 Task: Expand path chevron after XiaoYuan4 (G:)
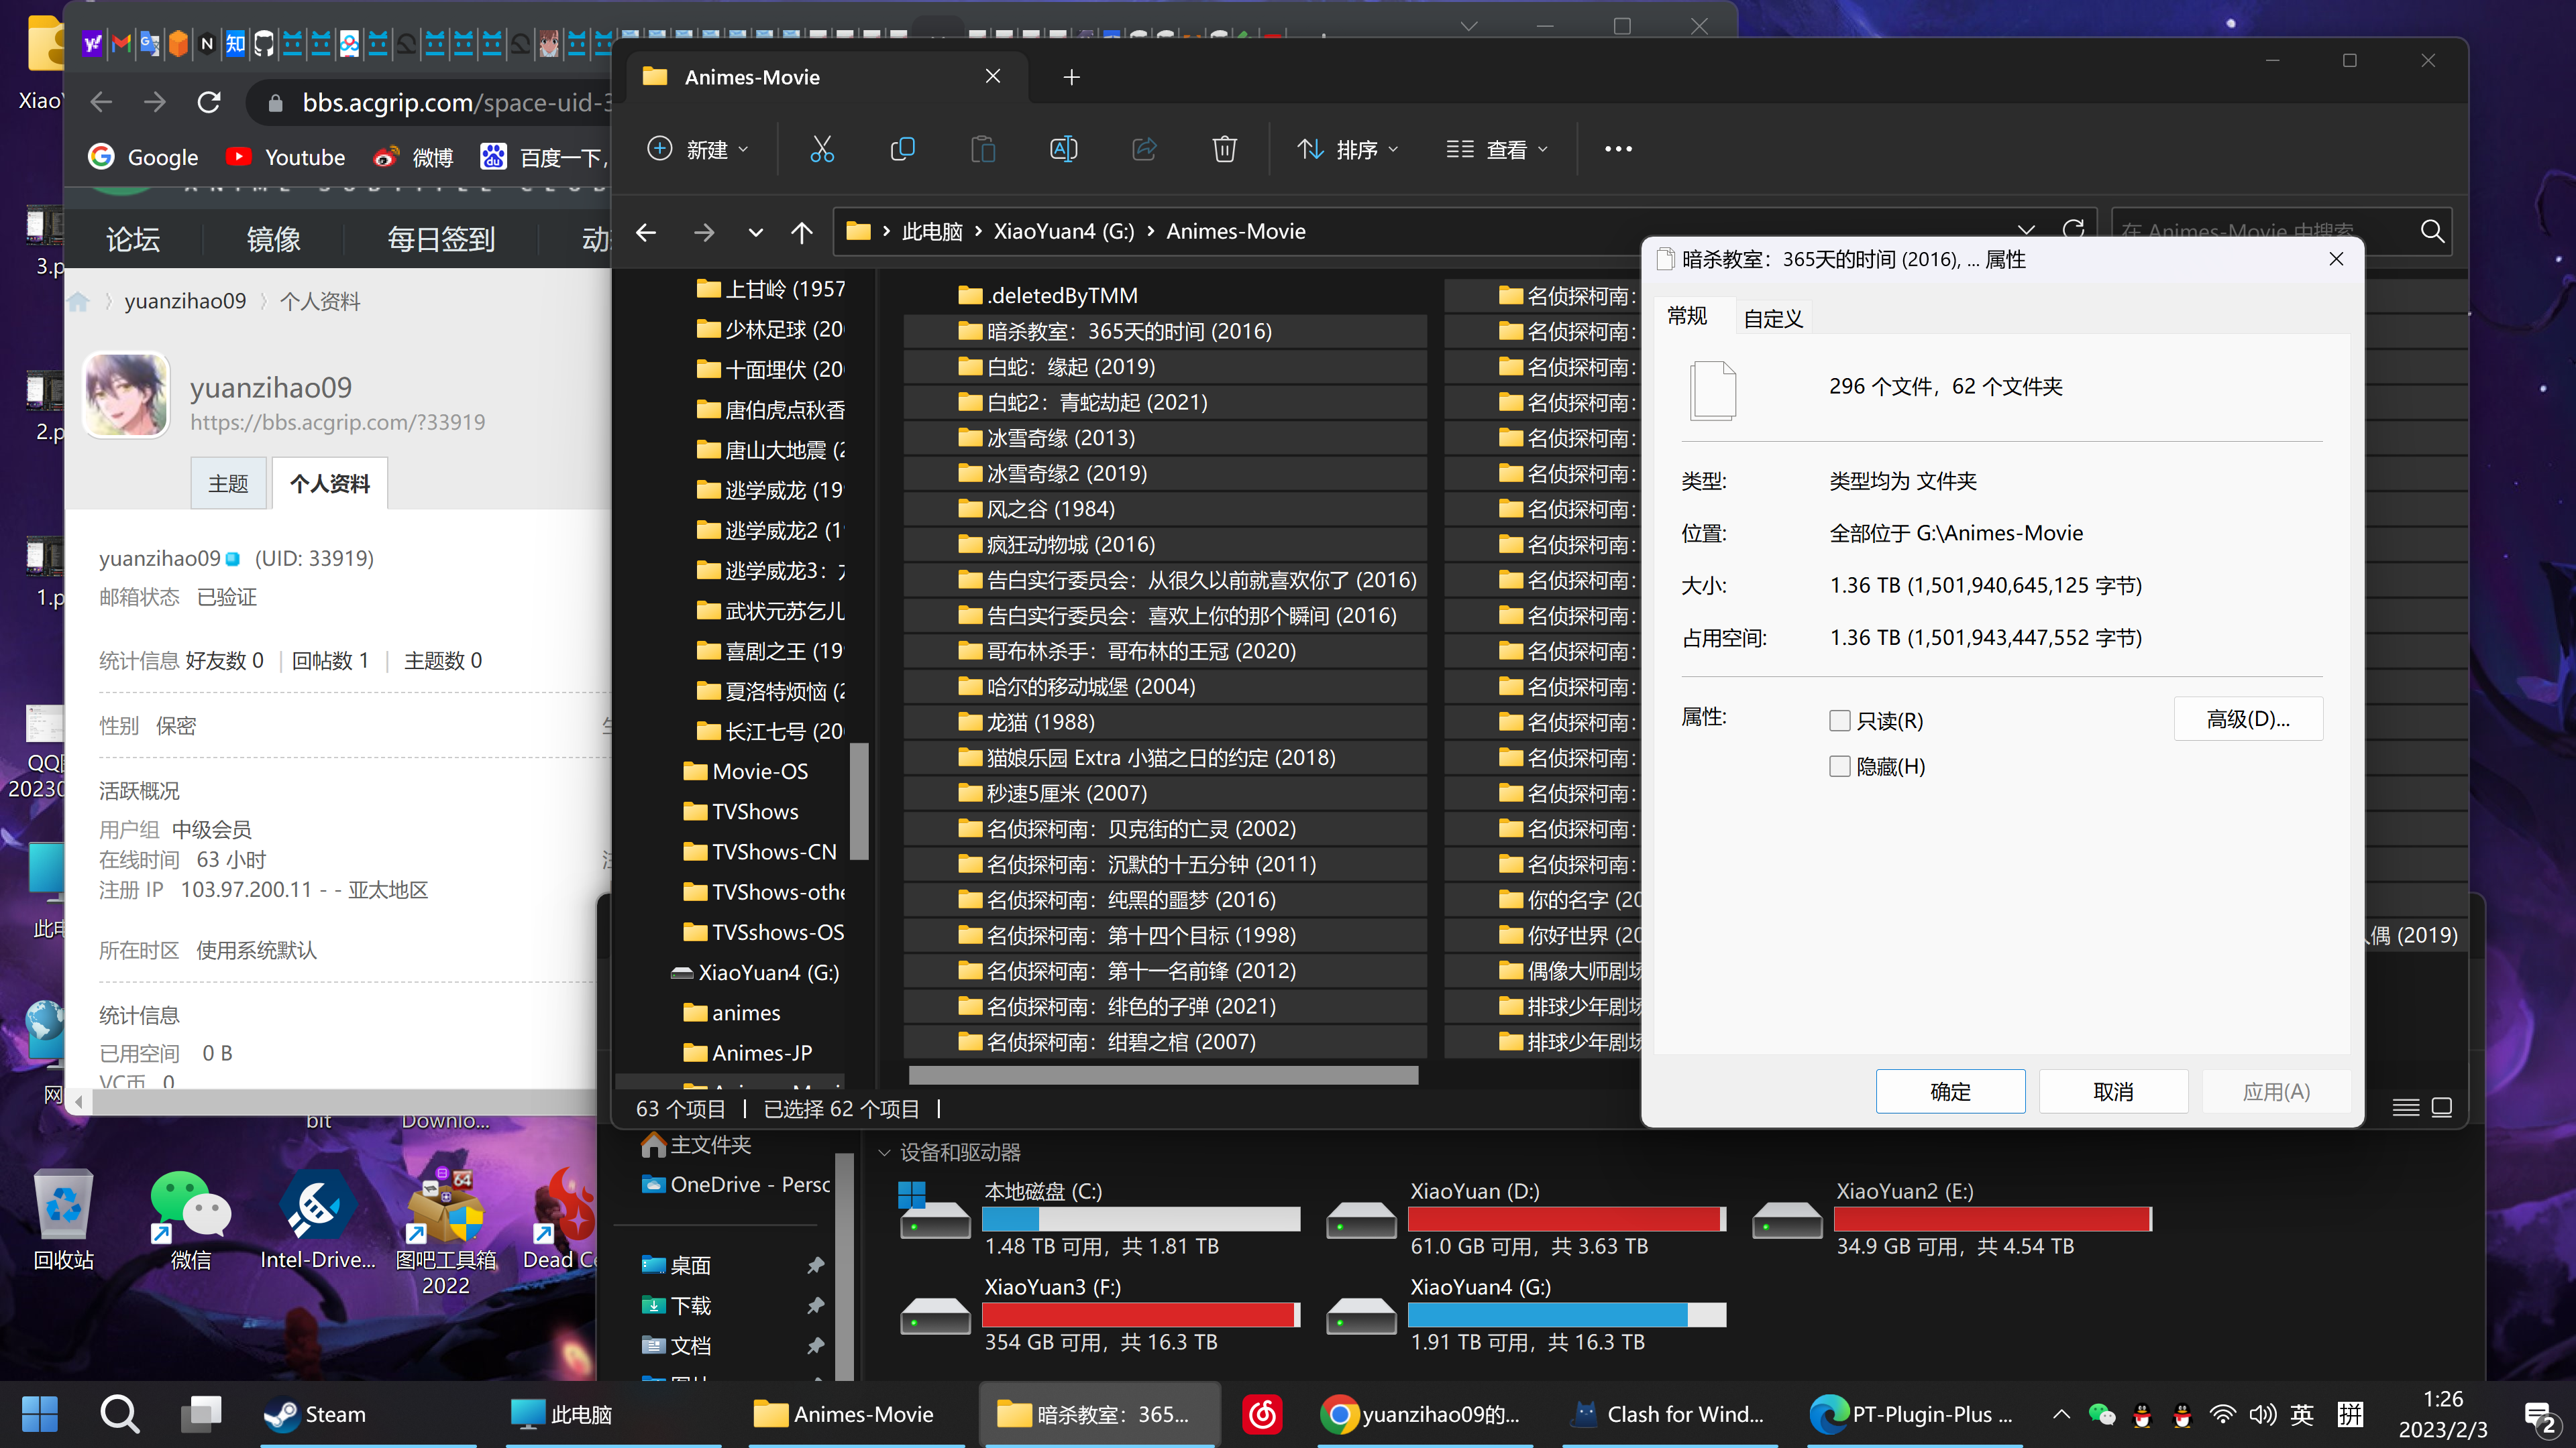(1151, 232)
